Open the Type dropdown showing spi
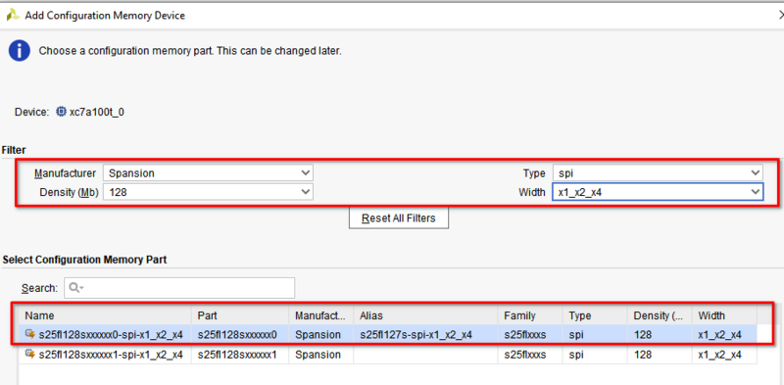The image size is (784, 385). [x=658, y=173]
